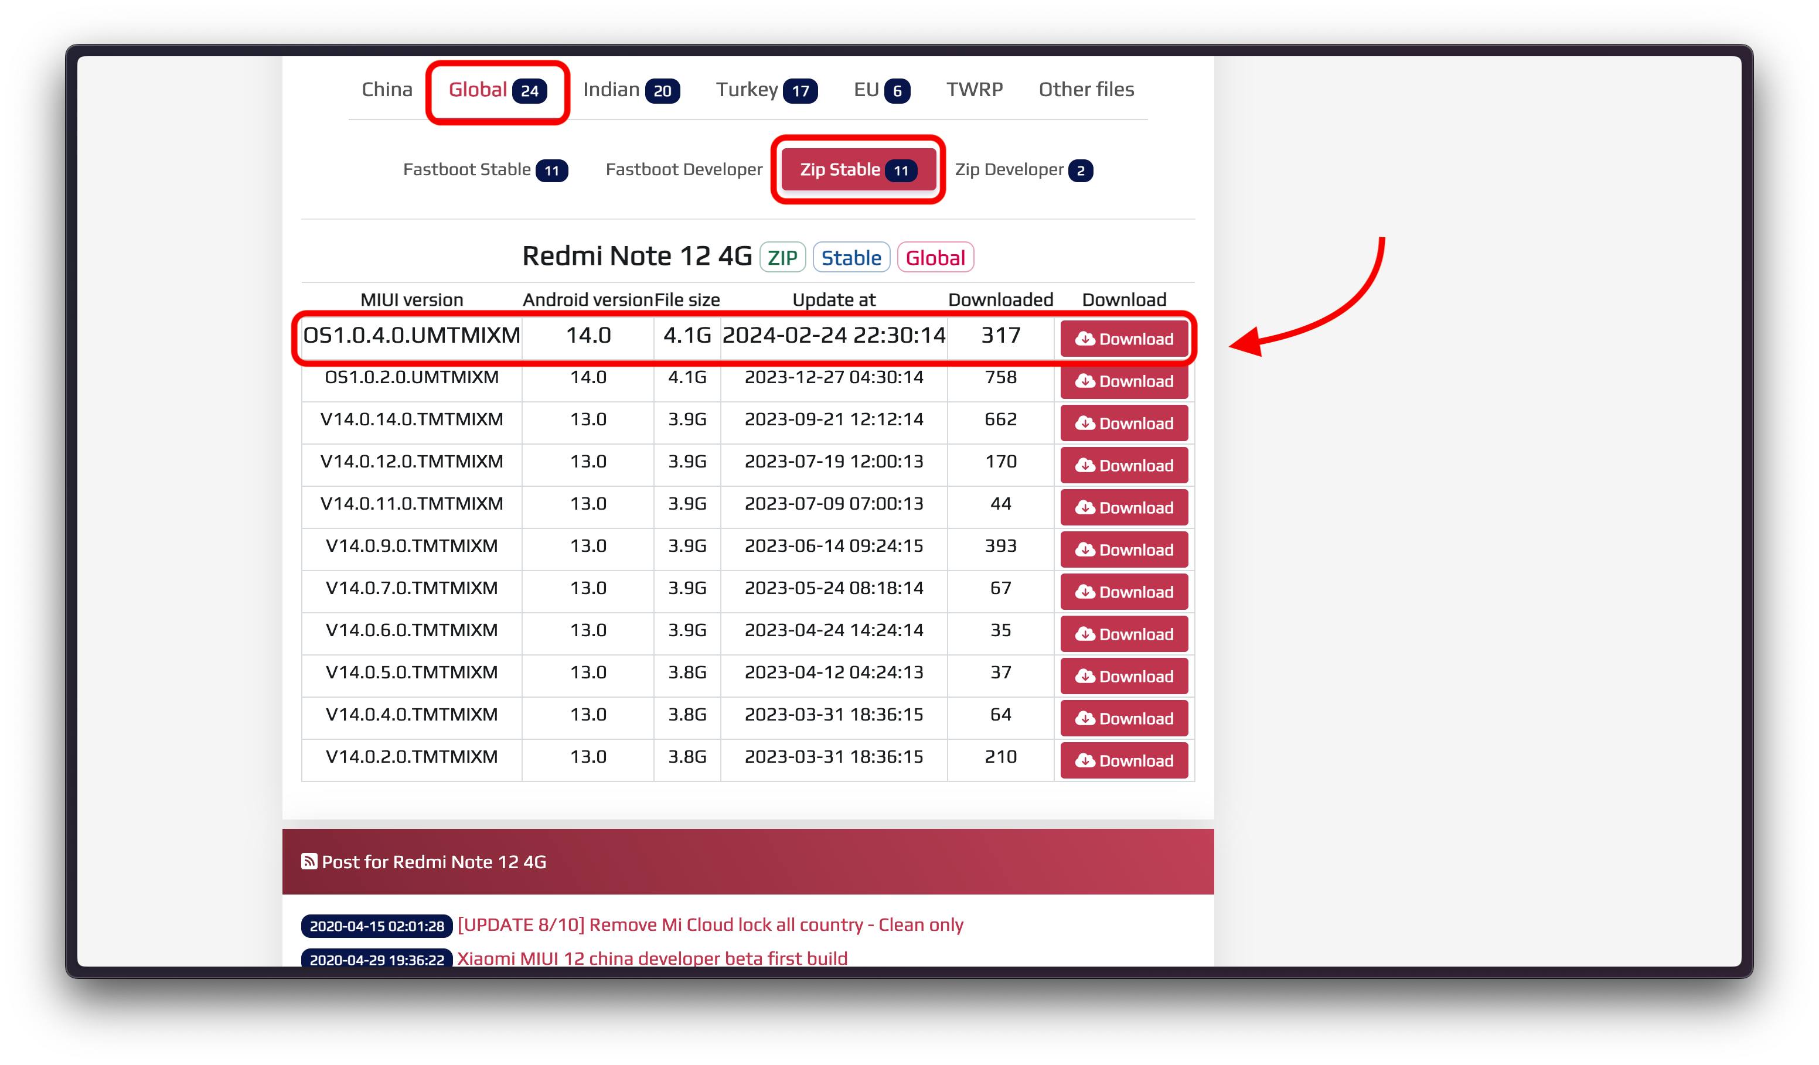Click the cloud icon in the V14.0.2.0.TMTMIXM row
The height and width of the screenshot is (1065, 1819).
click(1085, 760)
